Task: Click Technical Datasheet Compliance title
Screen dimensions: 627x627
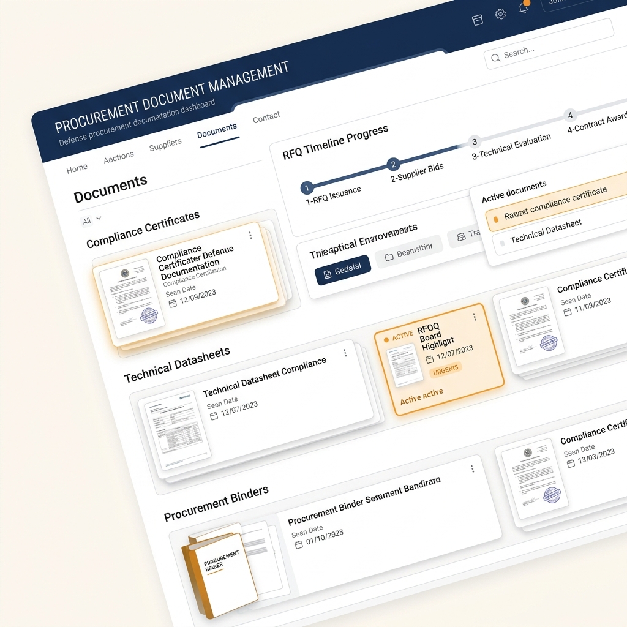Action: pyautogui.click(x=265, y=377)
